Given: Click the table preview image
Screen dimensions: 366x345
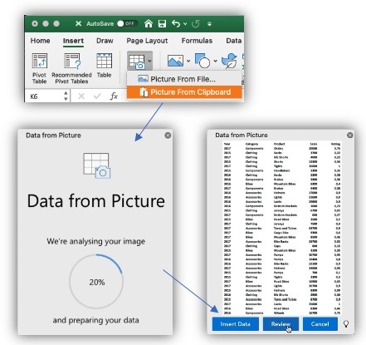Looking at the screenshot, I should (x=282, y=228).
